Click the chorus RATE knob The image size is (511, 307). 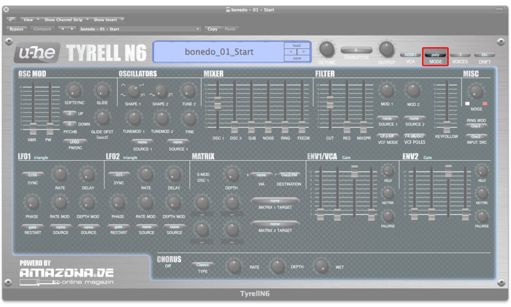(234, 266)
